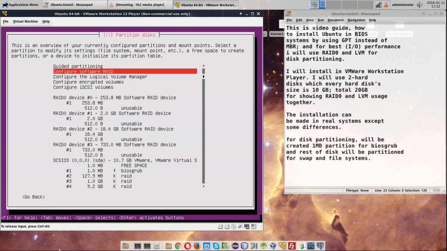Click Filetype: None in Mousepad status bar
Viewport: 447px width, 251px height.
pyautogui.click(x=357, y=191)
